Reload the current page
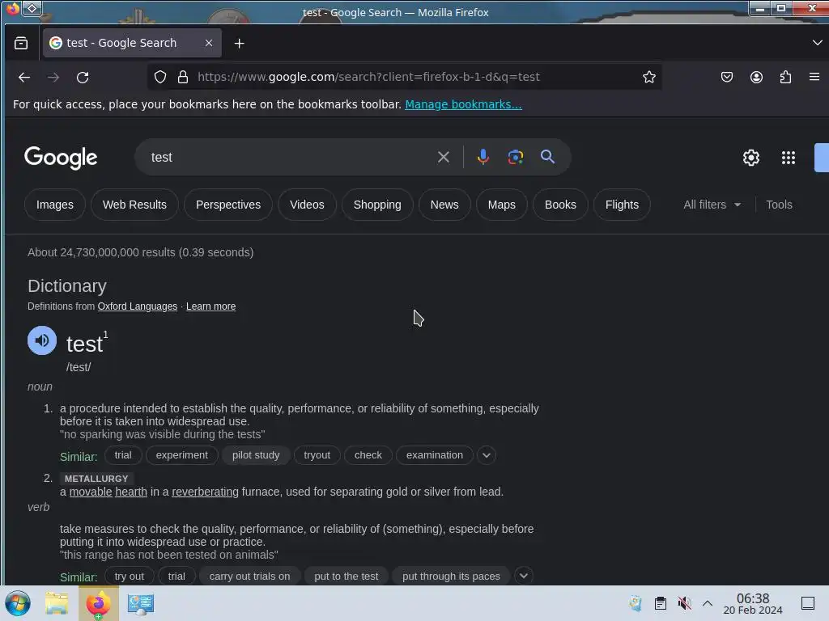This screenshot has width=829, height=621. point(83,78)
